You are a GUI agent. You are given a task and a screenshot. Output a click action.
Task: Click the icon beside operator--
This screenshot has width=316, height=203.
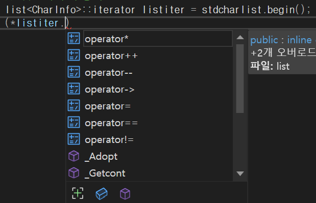coord(74,72)
